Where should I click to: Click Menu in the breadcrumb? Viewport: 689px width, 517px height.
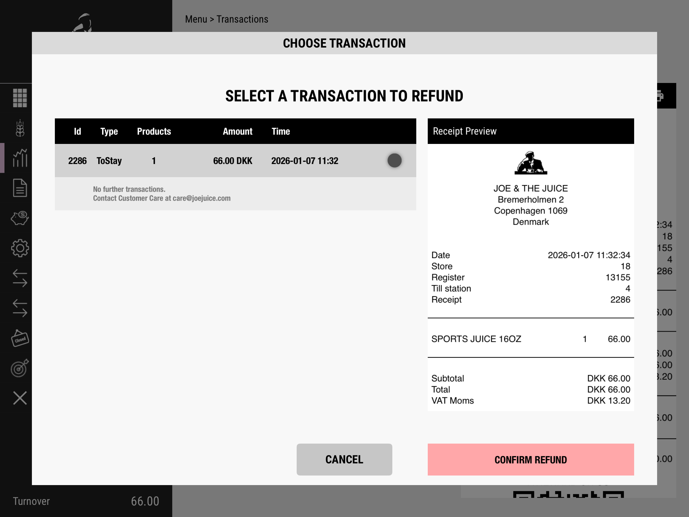pos(196,19)
